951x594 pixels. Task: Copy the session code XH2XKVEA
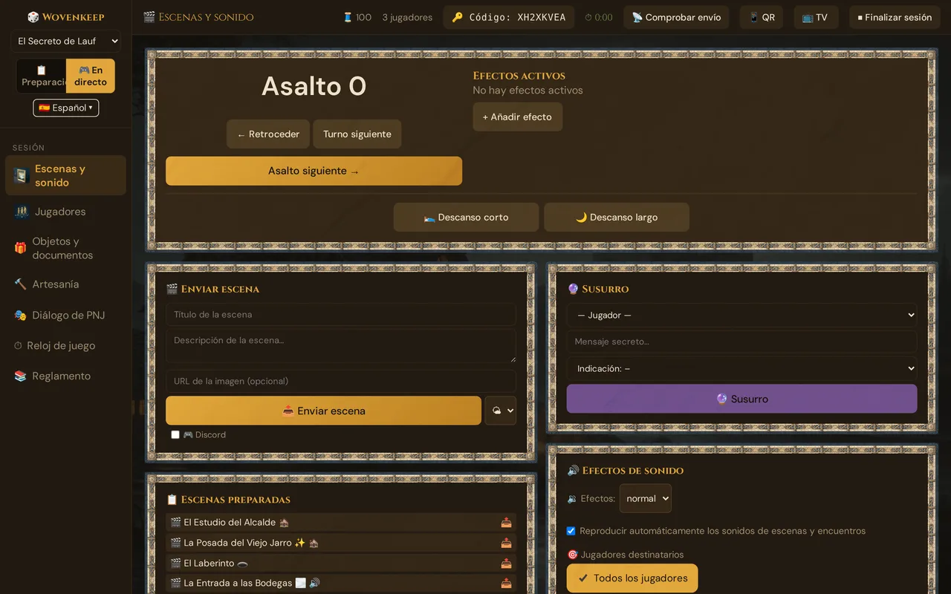509,17
